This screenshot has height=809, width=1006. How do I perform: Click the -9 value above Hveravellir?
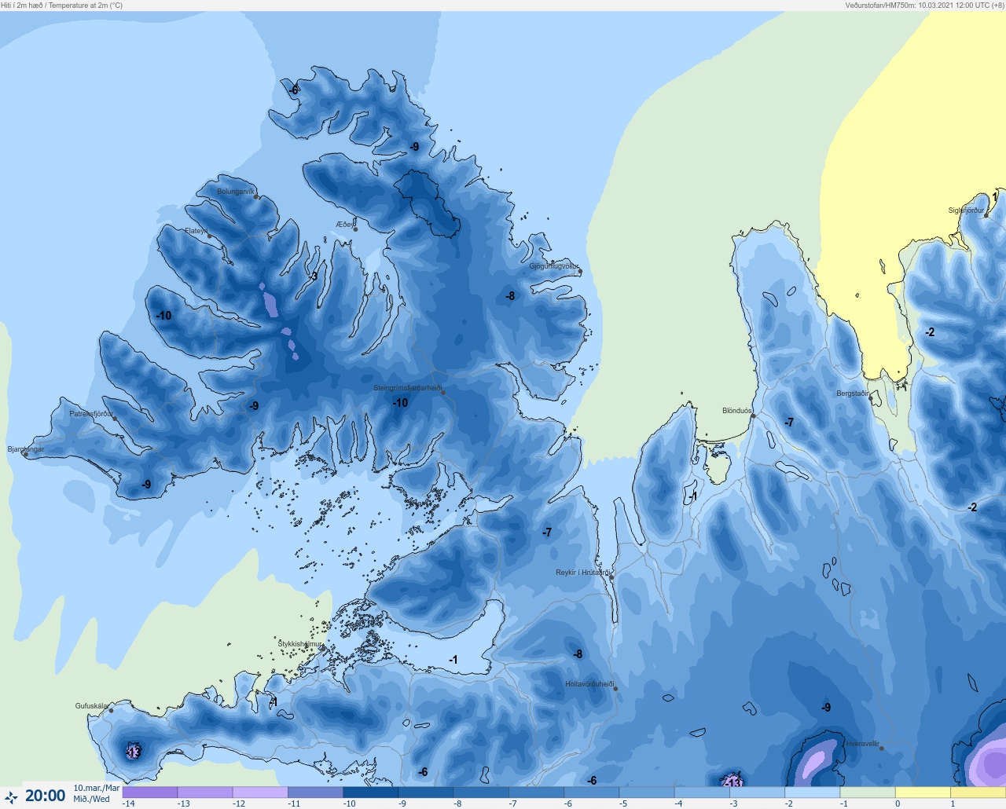pyautogui.click(x=826, y=708)
